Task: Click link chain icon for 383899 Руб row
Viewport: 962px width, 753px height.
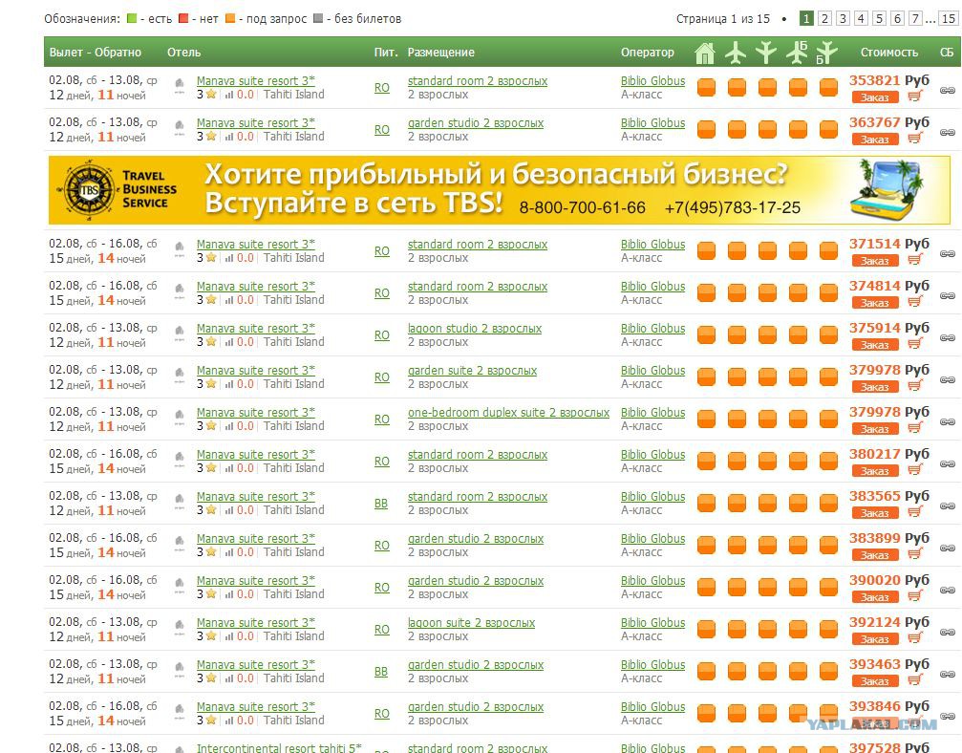Action: pos(948,548)
